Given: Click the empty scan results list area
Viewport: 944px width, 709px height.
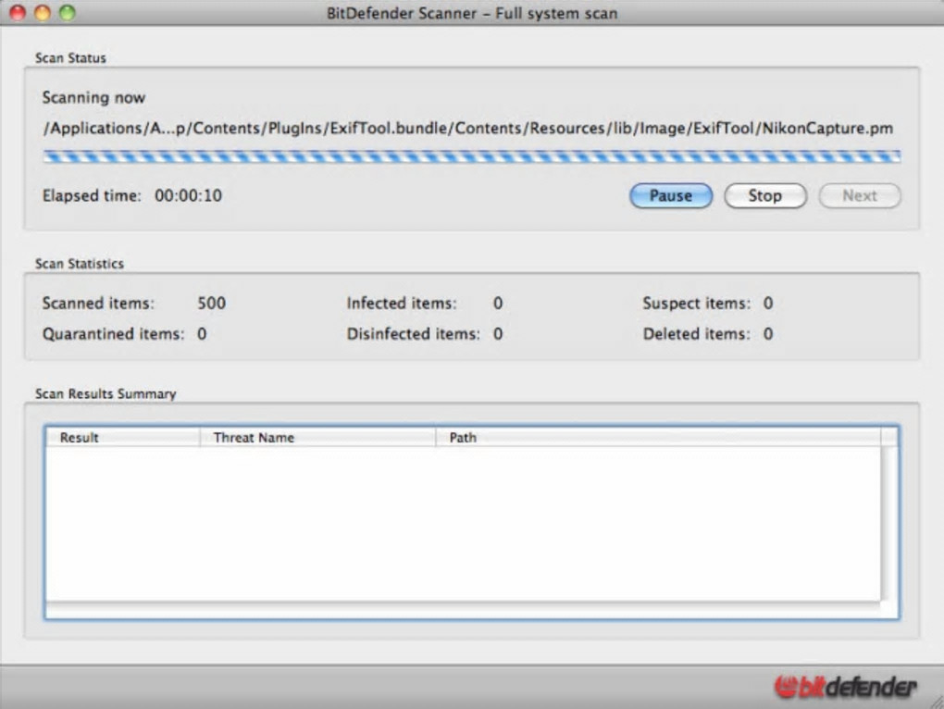Looking at the screenshot, I should pos(463,524).
